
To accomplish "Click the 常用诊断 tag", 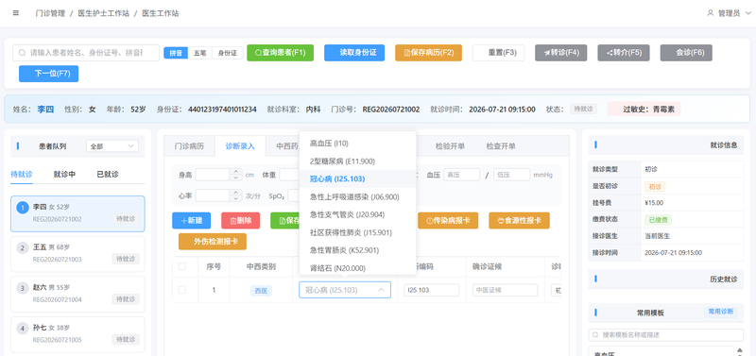I will pyautogui.click(x=721, y=312).
